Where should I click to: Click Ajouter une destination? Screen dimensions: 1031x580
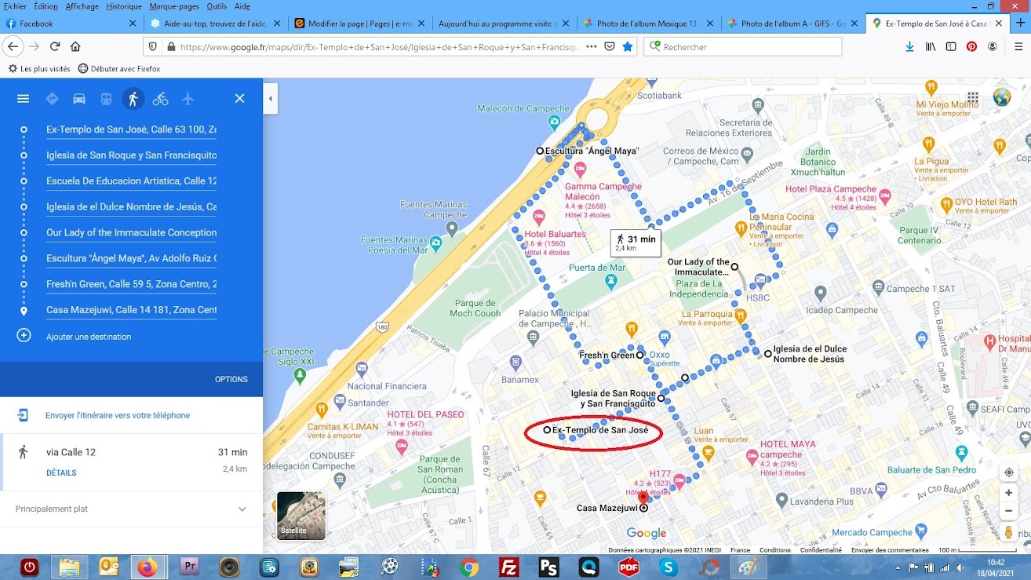coord(89,337)
